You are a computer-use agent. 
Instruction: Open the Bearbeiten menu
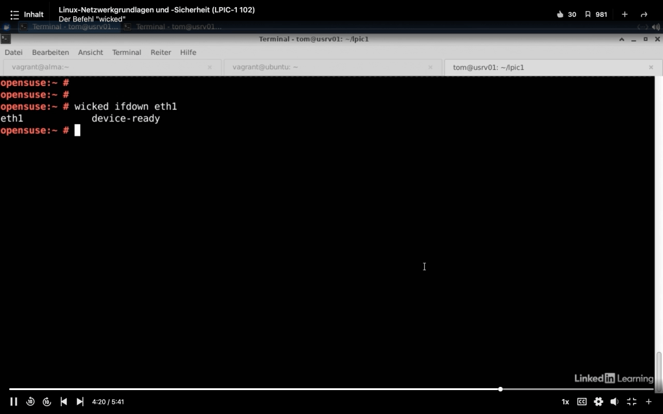click(x=51, y=52)
